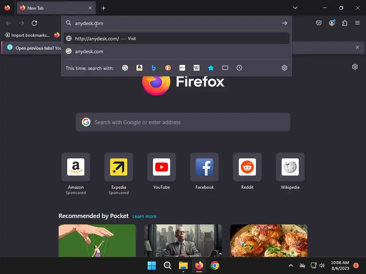This screenshot has width=366, height=274.
Task: Search this time with Amazon
Action: pos(139,68)
